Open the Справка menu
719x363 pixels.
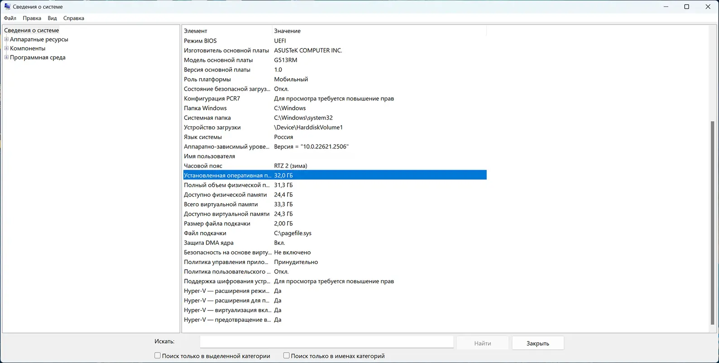click(x=74, y=18)
